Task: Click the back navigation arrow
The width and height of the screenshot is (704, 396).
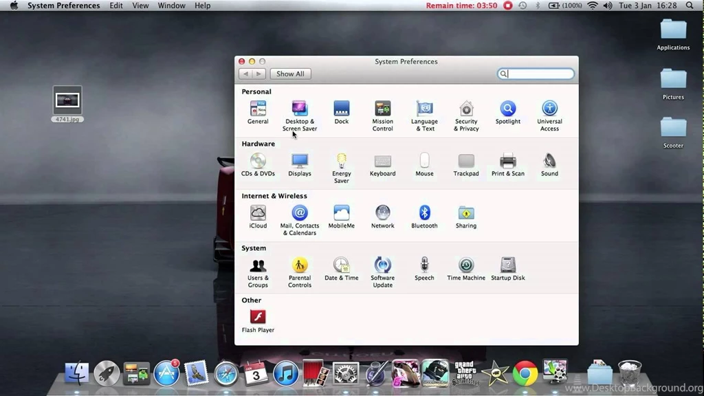Action: (x=245, y=74)
